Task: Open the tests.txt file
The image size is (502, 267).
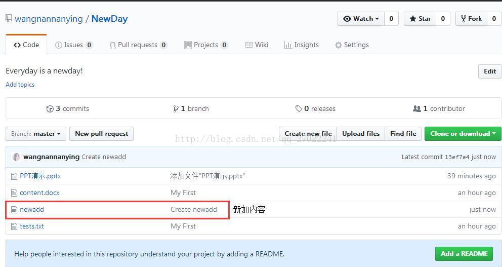Action: click(x=32, y=226)
